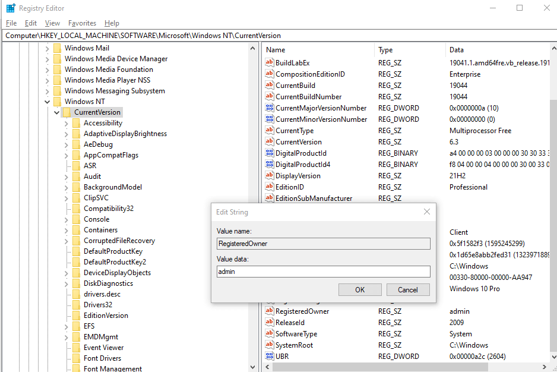Click the Value name field
Viewport: 557px width, 372px height.
[x=323, y=244]
